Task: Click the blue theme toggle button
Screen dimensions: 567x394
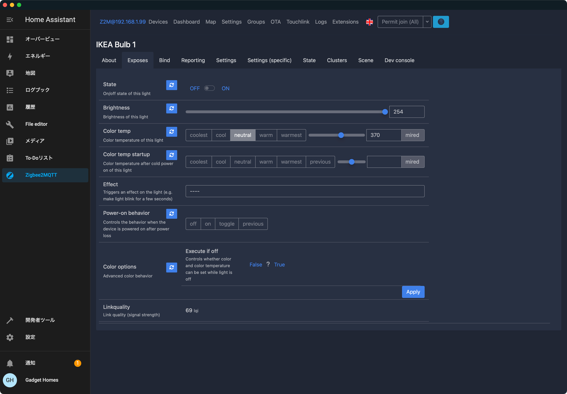Action: [441, 22]
